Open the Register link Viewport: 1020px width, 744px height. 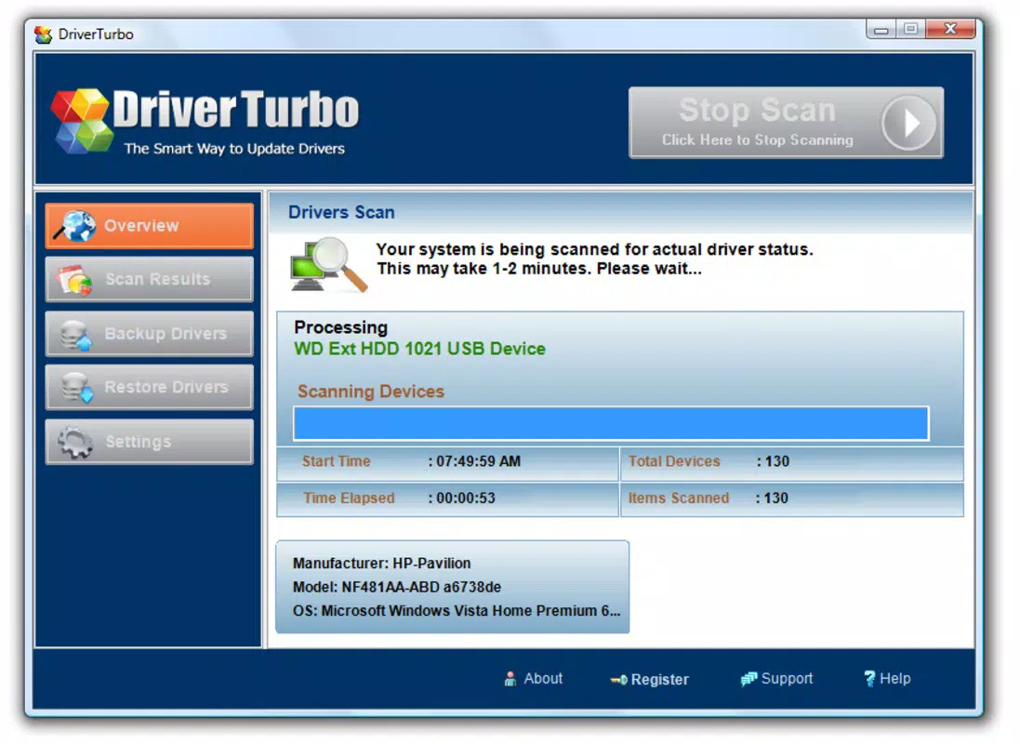(649, 680)
